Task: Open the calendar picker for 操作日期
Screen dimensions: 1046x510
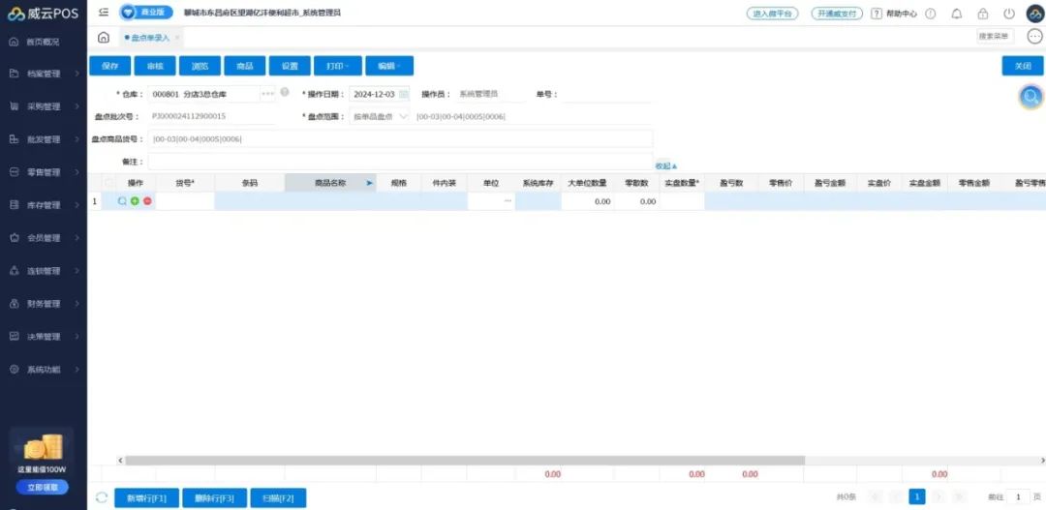Action: point(404,94)
